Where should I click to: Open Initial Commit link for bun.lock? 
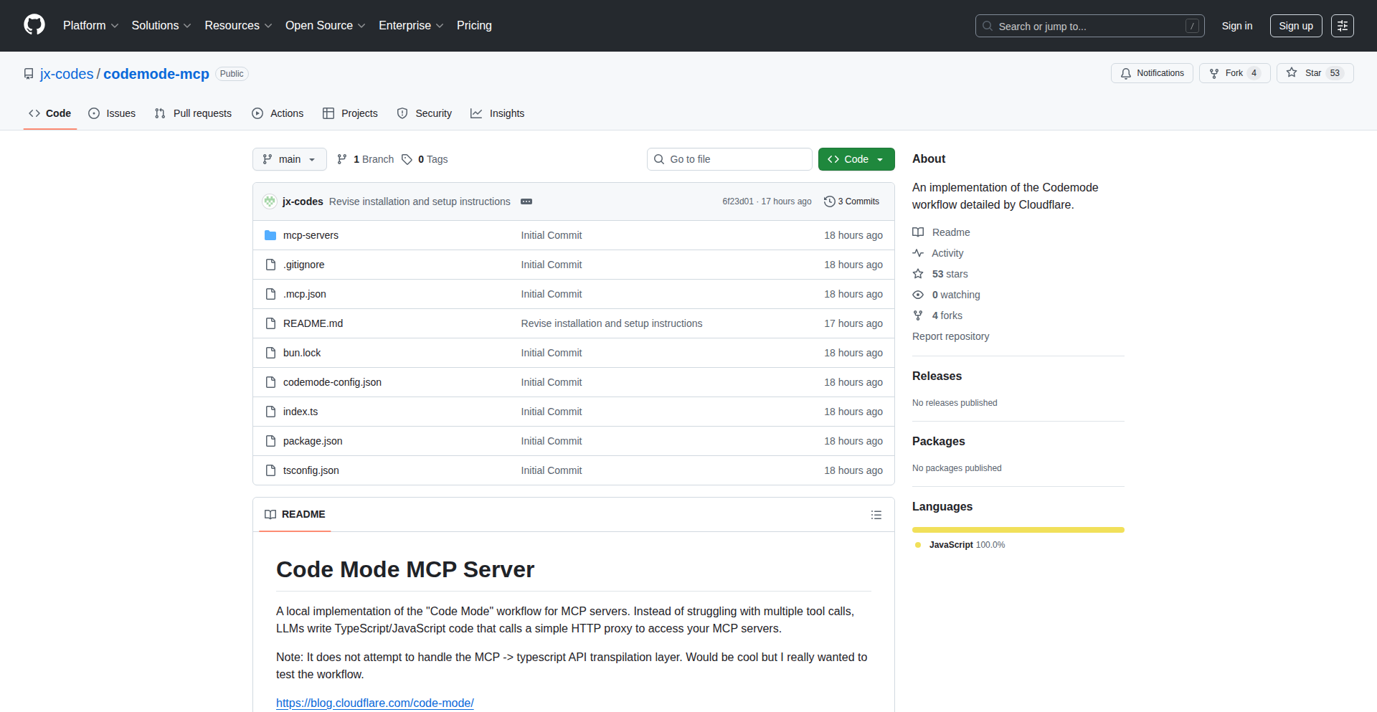tap(552, 353)
